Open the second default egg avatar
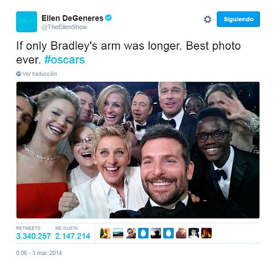The height and width of the screenshot is (261, 273). [x=168, y=233]
